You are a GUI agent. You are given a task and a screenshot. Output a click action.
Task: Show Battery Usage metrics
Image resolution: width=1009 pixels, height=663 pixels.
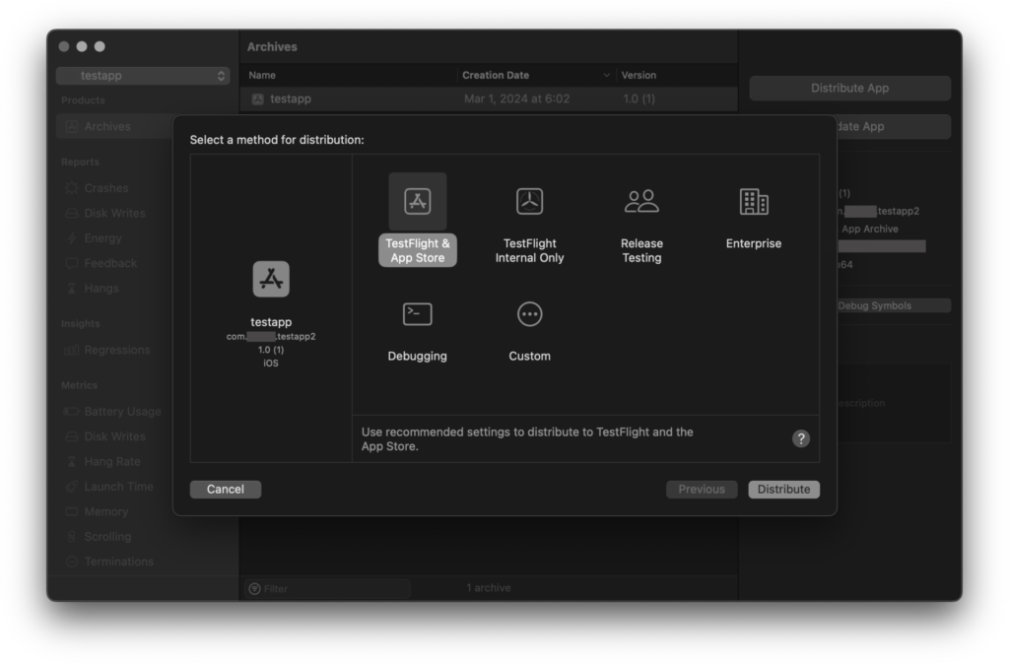[123, 411]
